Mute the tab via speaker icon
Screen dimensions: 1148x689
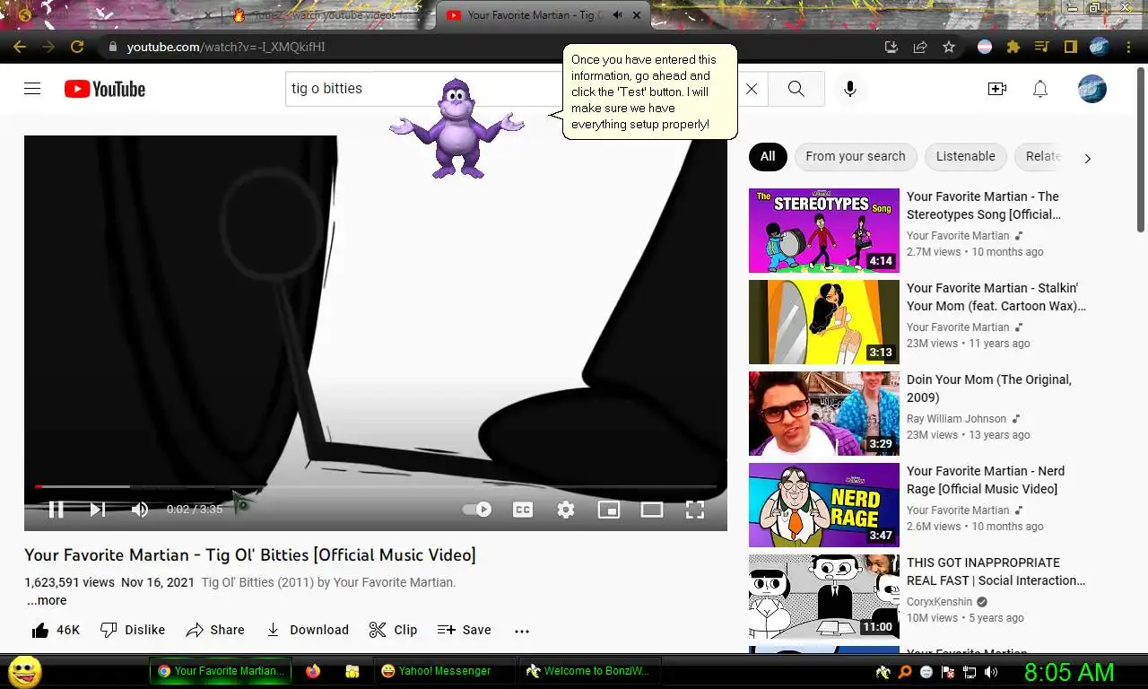[617, 15]
